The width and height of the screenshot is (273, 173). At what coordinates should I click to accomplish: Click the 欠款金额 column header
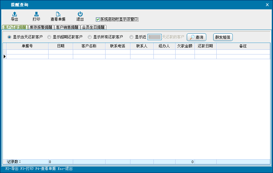[x=185, y=46]
